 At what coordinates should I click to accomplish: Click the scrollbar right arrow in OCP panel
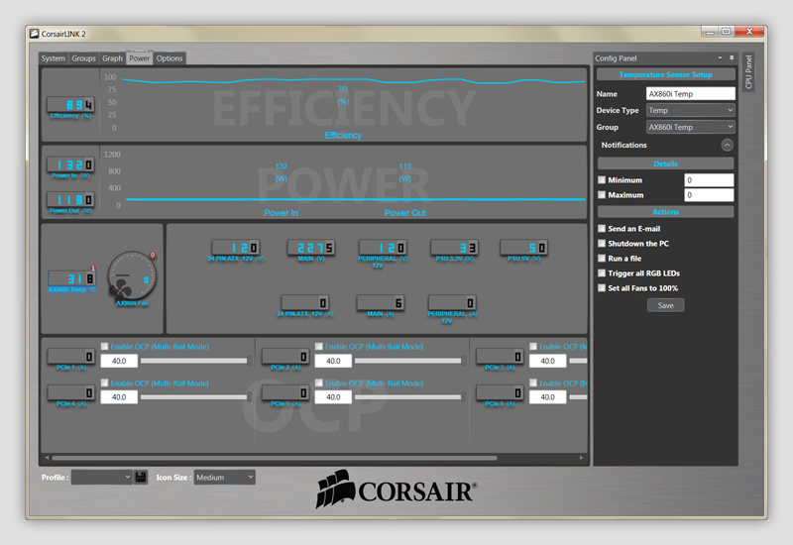[x=581, y=458]
